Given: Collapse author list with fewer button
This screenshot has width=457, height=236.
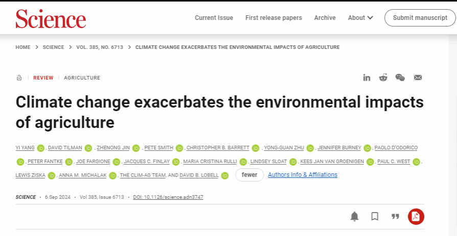Looking at the screenshot, I should [x=249, y=175].
